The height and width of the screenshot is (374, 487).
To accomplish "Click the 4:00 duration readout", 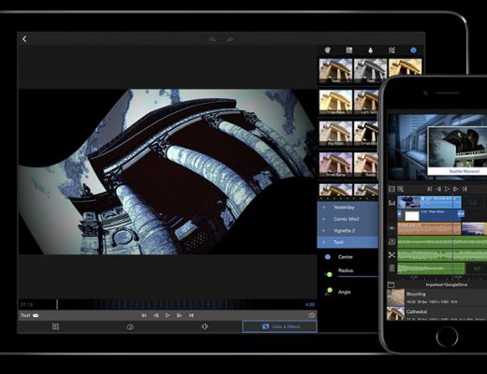I will 310,305.
